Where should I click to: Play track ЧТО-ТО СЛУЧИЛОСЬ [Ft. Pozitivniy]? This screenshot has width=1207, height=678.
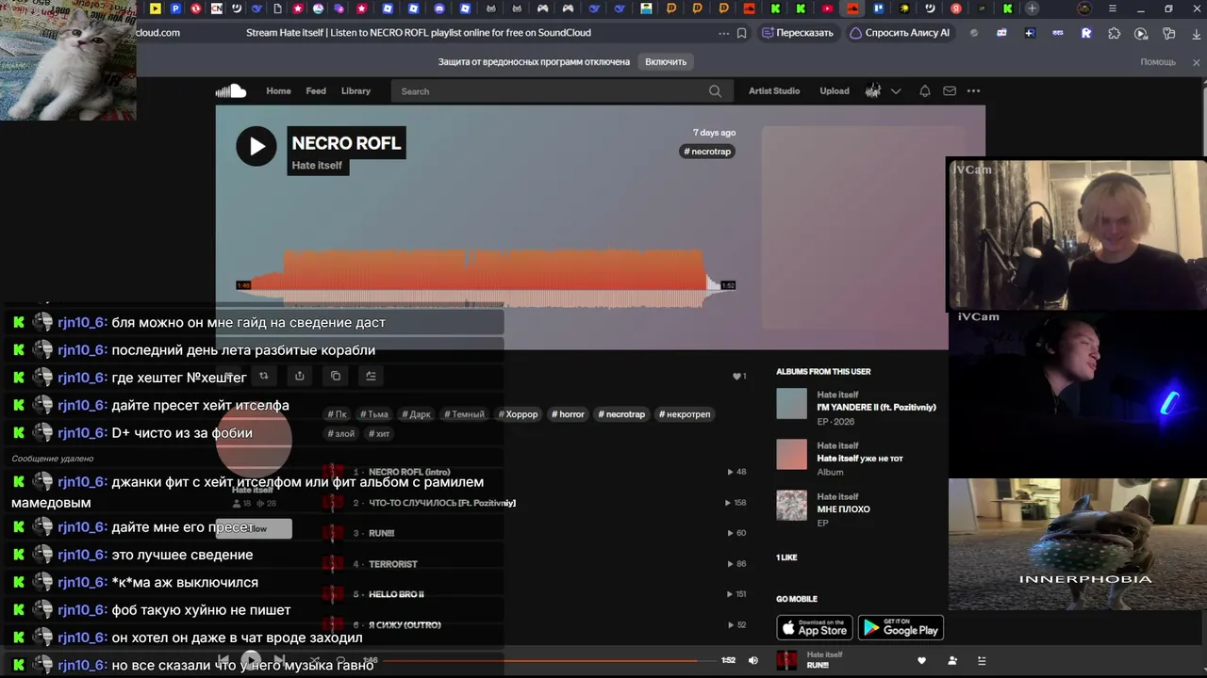click(x=441, y=503)
